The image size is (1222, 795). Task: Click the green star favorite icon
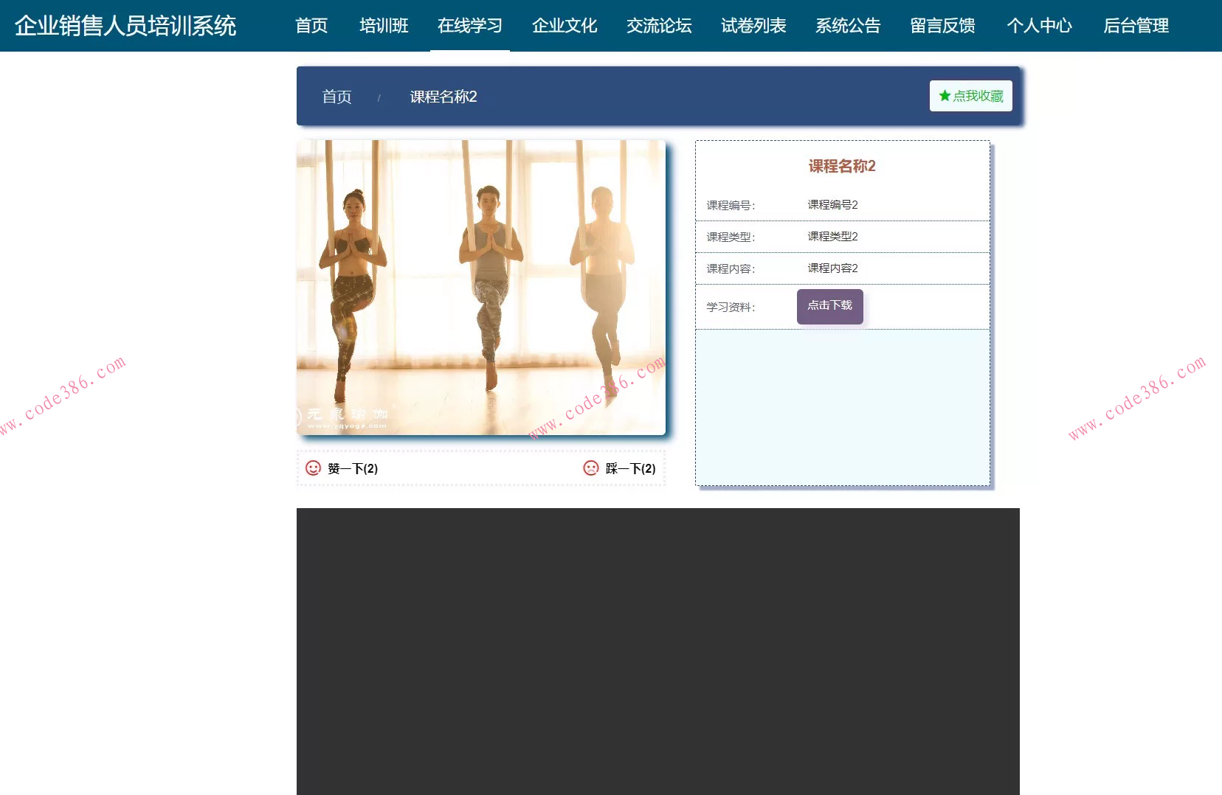coord(944,95)
